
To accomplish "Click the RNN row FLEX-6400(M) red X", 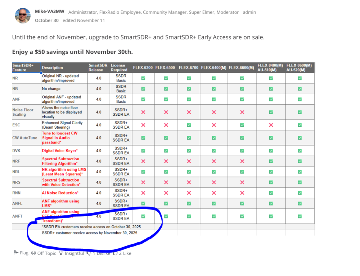I will [x=214, y=193].
